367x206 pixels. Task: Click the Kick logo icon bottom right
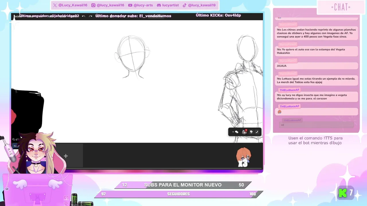pos(343,193)
